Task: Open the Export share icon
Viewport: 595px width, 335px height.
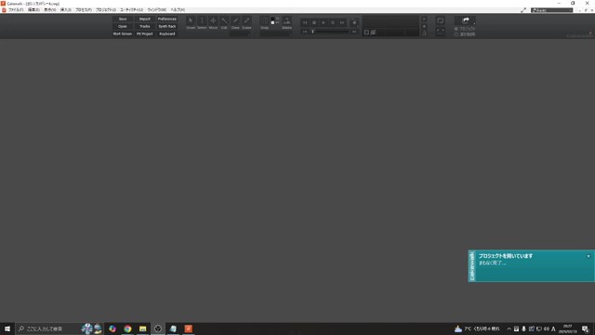Action: click(x=466, y=20)
